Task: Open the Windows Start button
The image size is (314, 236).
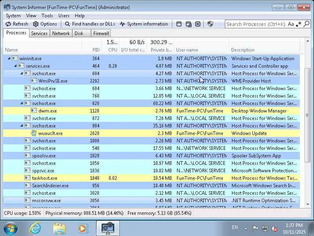Action: (11, 229)
